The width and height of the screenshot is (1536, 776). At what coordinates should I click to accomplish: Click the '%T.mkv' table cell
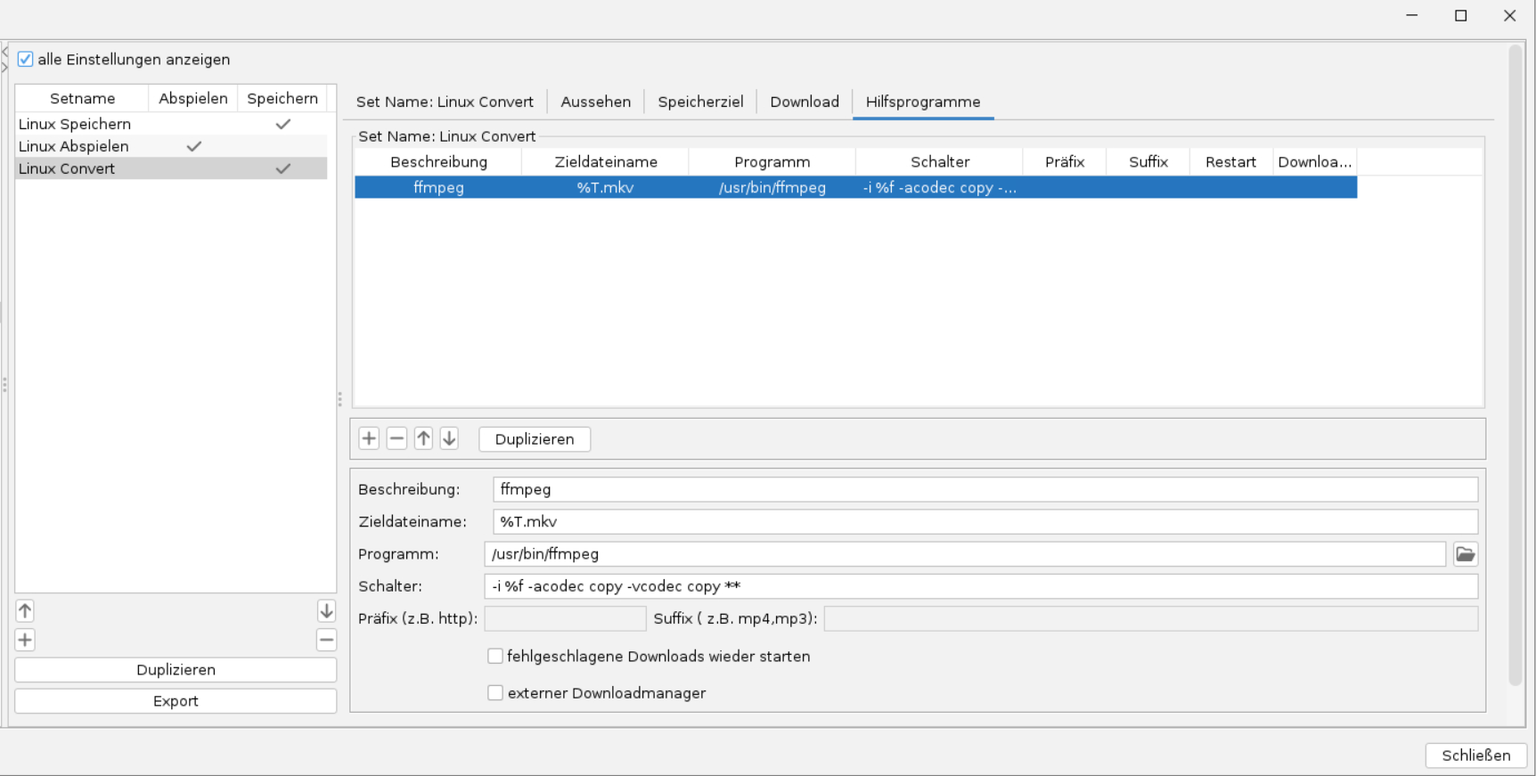(x=605, y=187)
